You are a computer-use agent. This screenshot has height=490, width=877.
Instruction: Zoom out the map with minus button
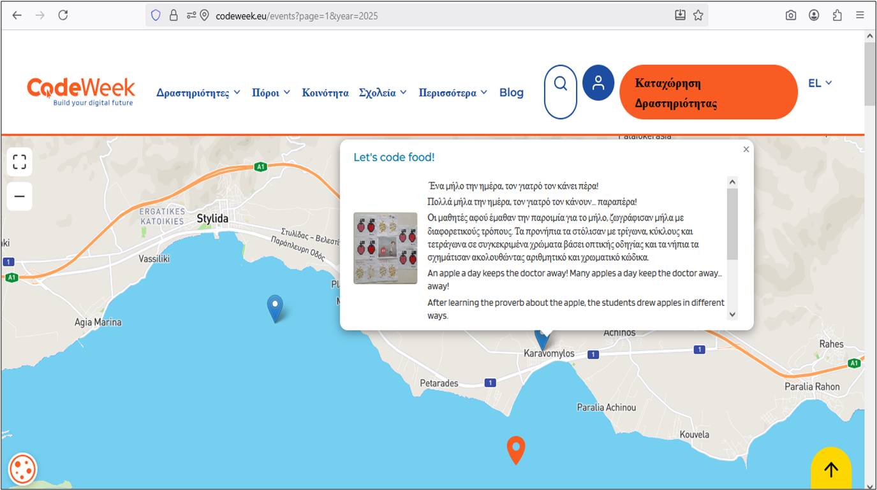pos(20,196)
